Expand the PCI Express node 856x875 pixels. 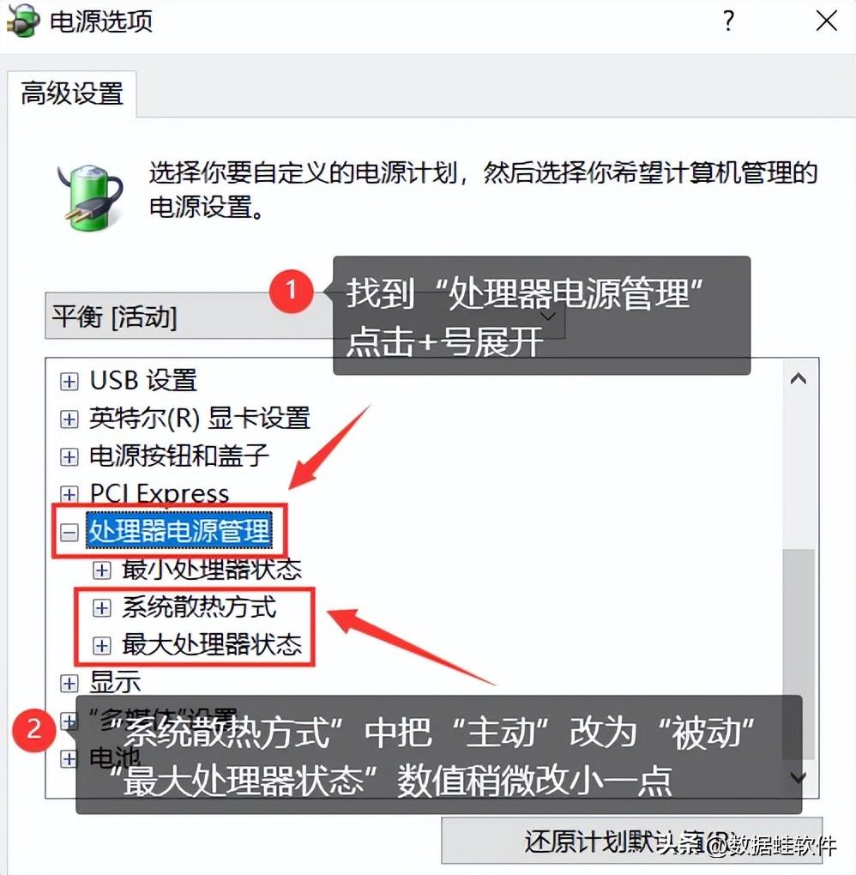pyautogui.click(x=69, y=494)
